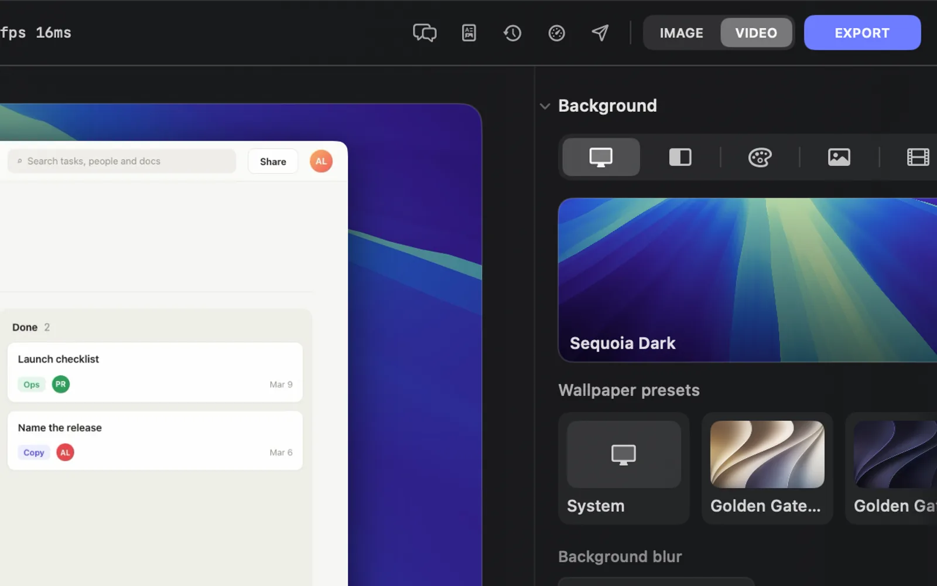937x586 pixels.
Task: Click the AL avatar on Name the release
Action: [x=65, y=452]
